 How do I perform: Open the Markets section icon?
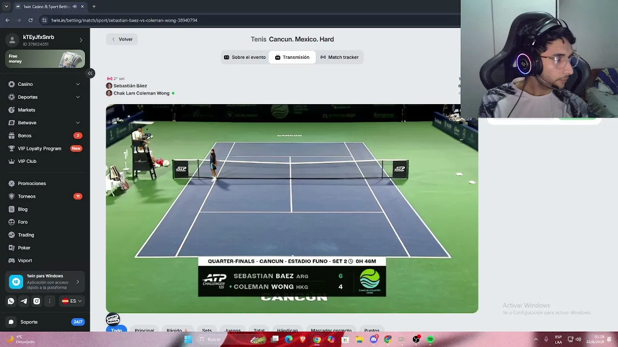coord(12,110)
